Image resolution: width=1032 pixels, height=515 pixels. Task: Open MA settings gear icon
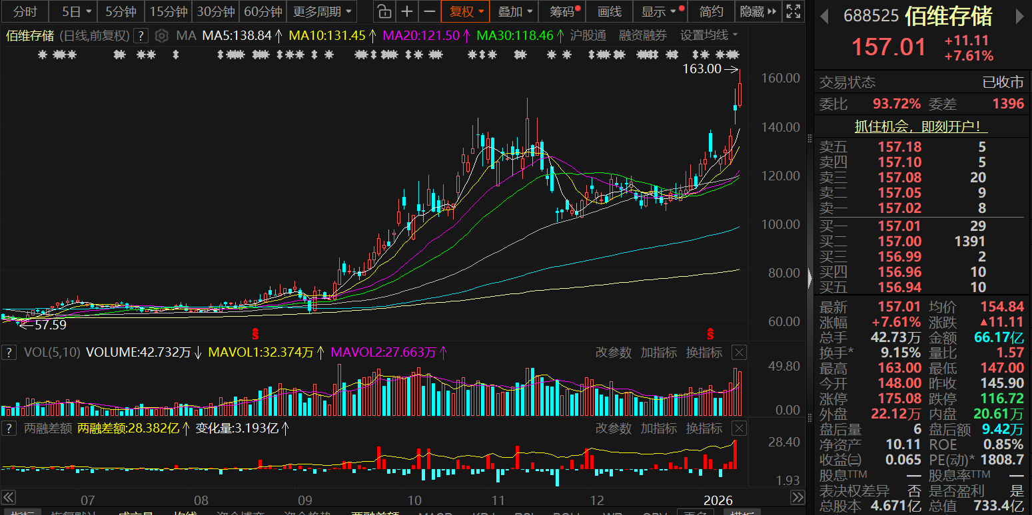tap(161, 36)
